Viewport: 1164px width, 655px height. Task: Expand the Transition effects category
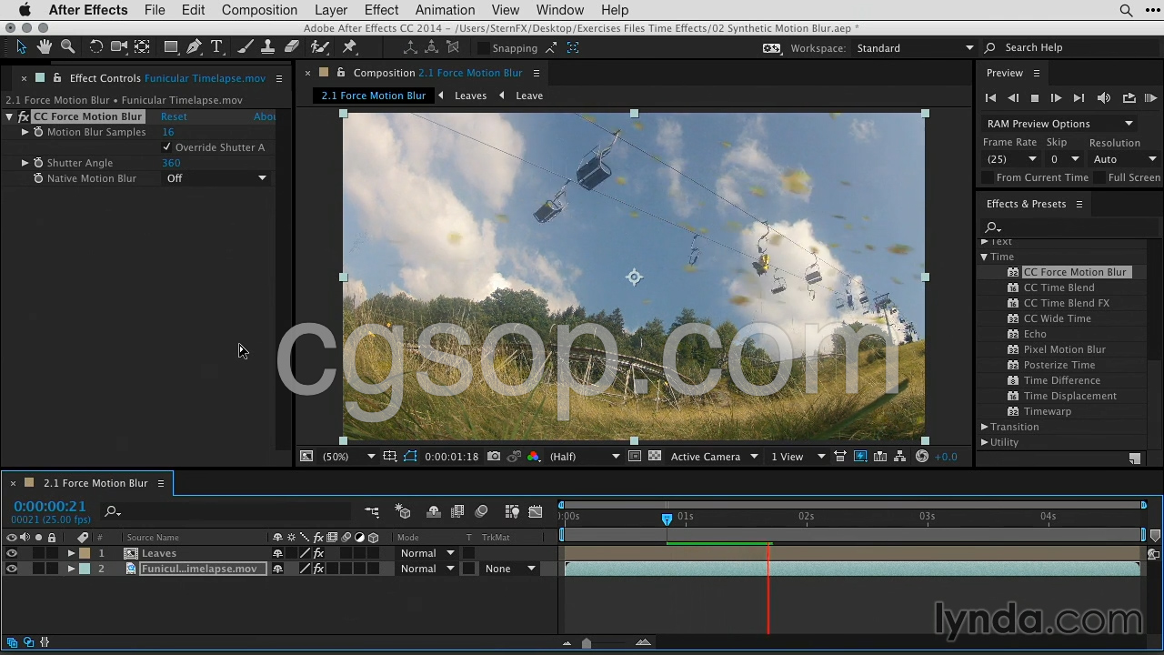[984, 427]
